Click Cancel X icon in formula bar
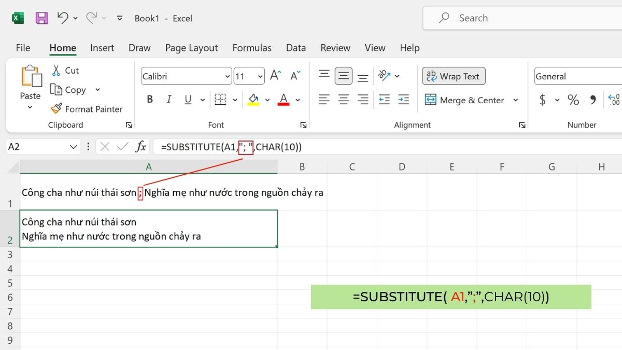This screenshot has width=622, height=350. tap(105, 147)
